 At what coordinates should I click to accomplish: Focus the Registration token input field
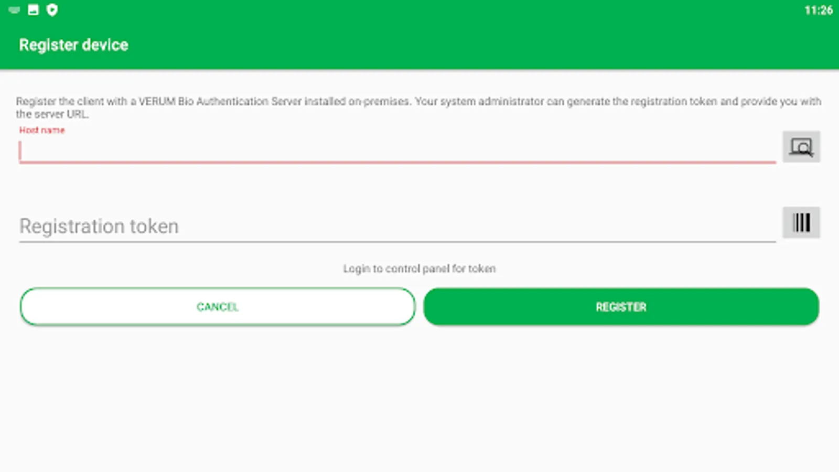point(397,227)
